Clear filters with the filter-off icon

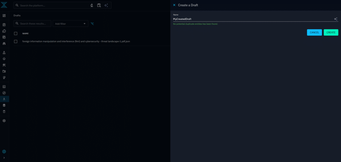[92, 24]
